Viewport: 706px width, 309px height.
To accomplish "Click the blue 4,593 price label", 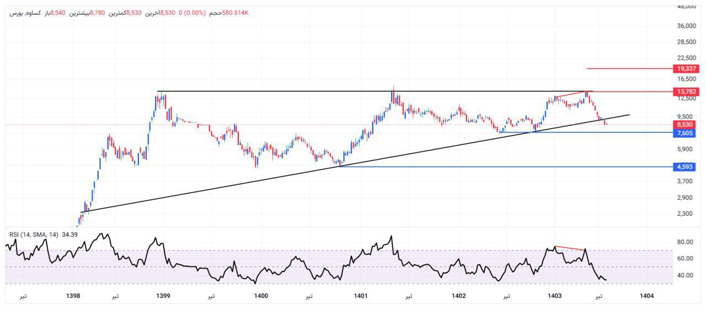I will tap(684, 166).
